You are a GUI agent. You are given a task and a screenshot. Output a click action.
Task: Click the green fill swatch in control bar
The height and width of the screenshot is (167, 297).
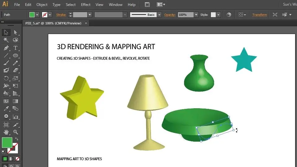32,15
